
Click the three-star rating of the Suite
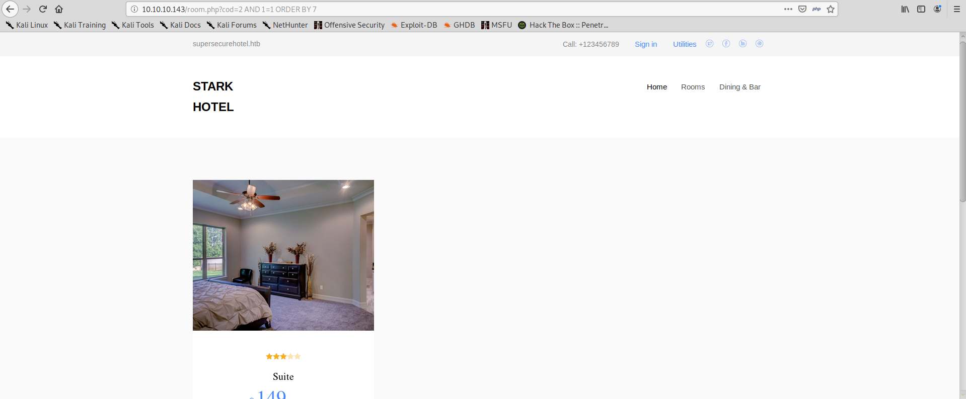pos(283,356)
